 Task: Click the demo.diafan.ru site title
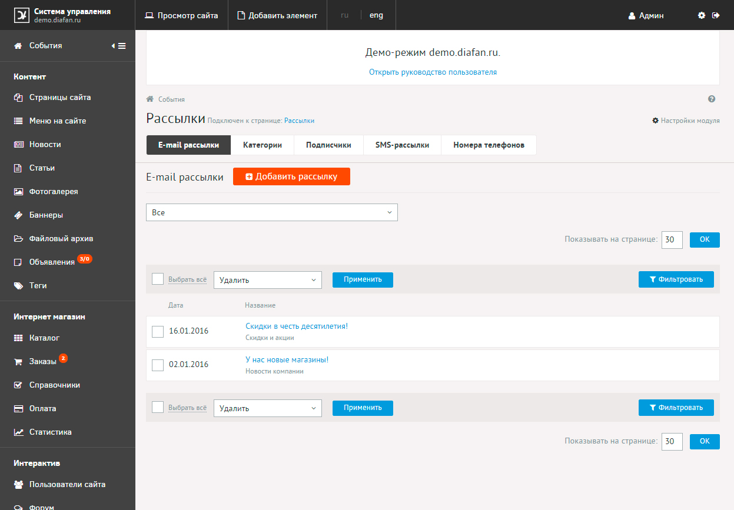pyautogui.click(x=58, y=19)
